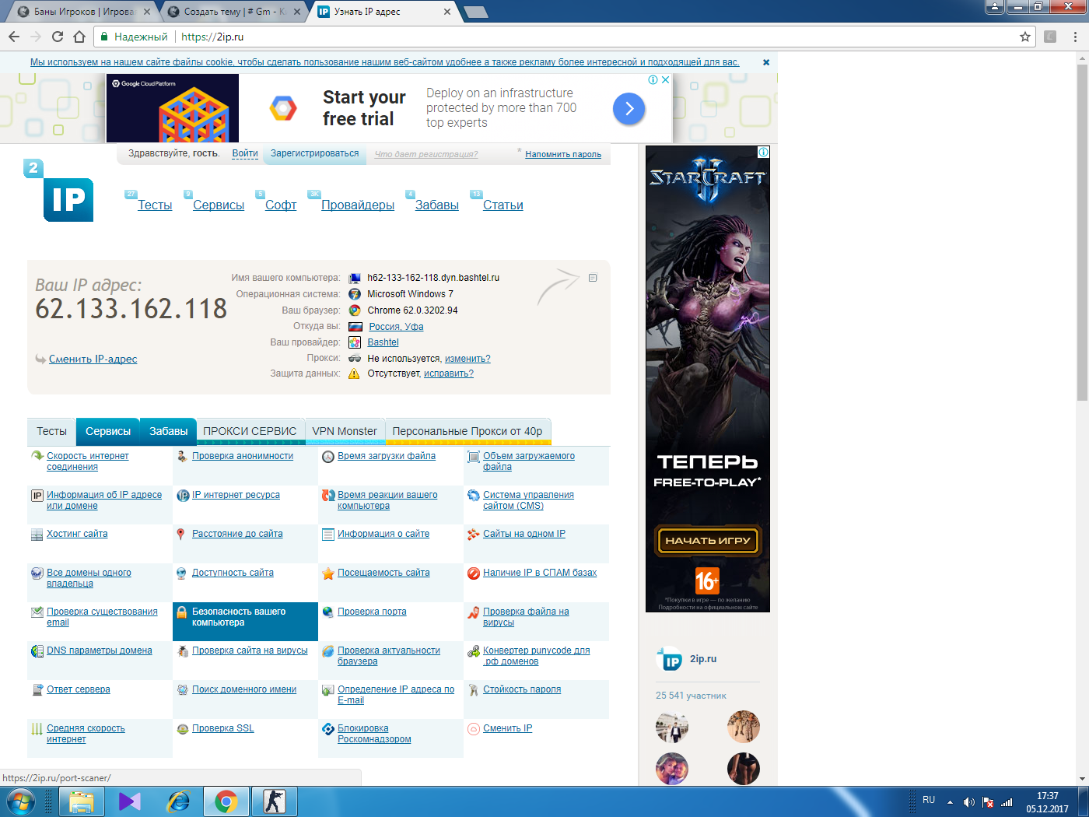Select the Сервисы tab in services panel
Viewport: 1089px width, 817px height.
pyautogui.click(x=108, y=431)
